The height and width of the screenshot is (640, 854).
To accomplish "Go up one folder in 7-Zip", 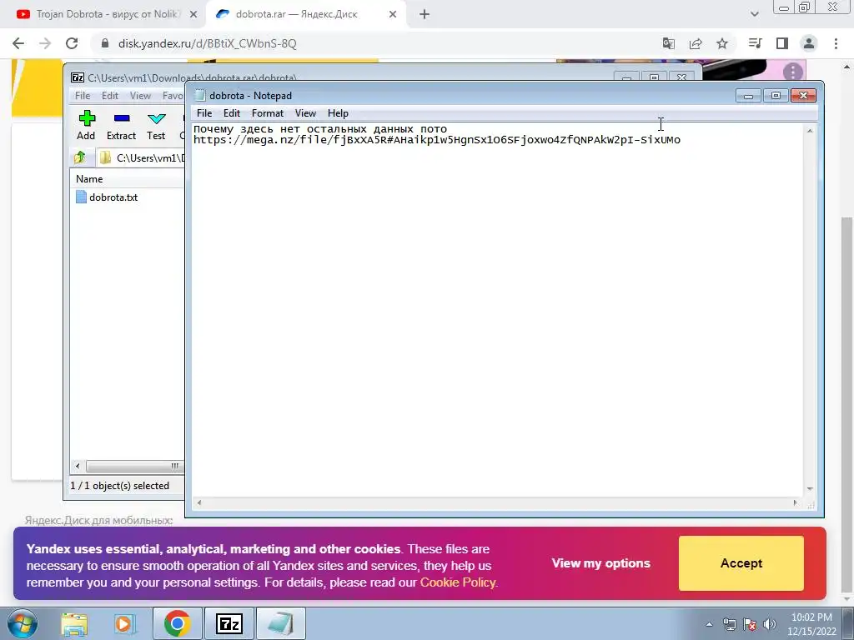I will [x=80, y=157].
